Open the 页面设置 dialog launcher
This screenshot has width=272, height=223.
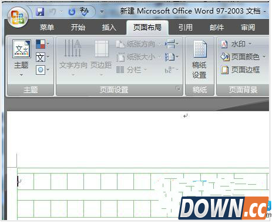point(177,88)
